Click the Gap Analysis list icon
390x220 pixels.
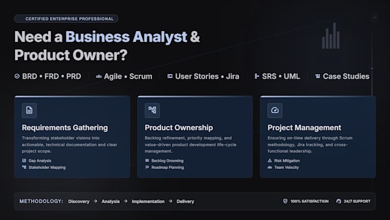(24, 160)
